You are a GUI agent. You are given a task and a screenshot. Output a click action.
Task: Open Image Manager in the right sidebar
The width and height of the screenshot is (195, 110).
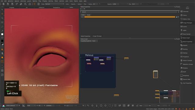(186, 23)
